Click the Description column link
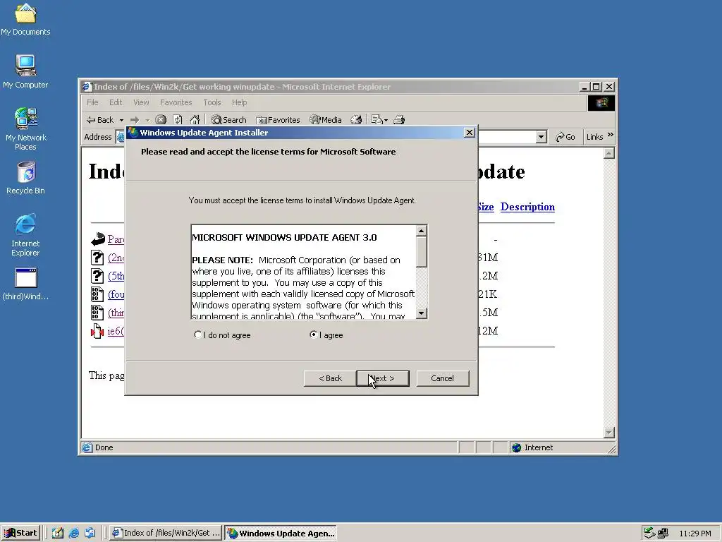The height and width of the screenshot is (542, 722). (527, 207)
